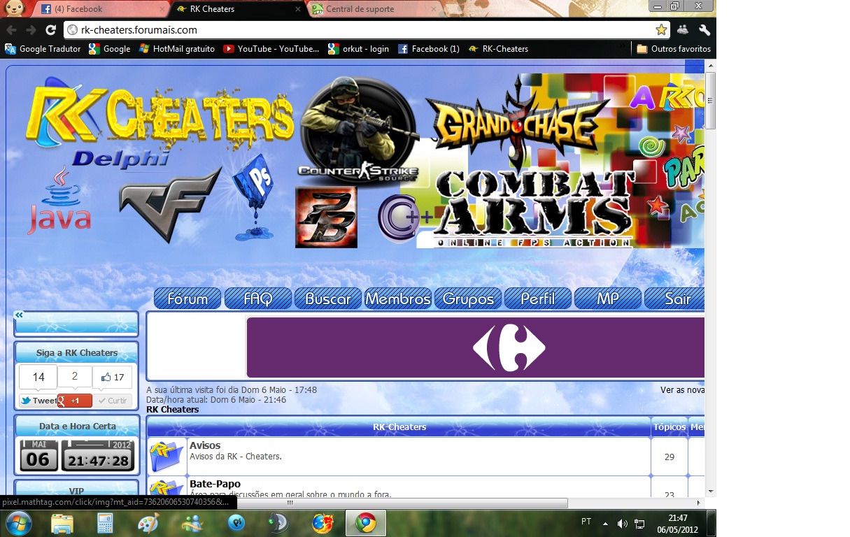Open the Outros favoritos folder
850x537 pixels.
[x=674, y=49]
